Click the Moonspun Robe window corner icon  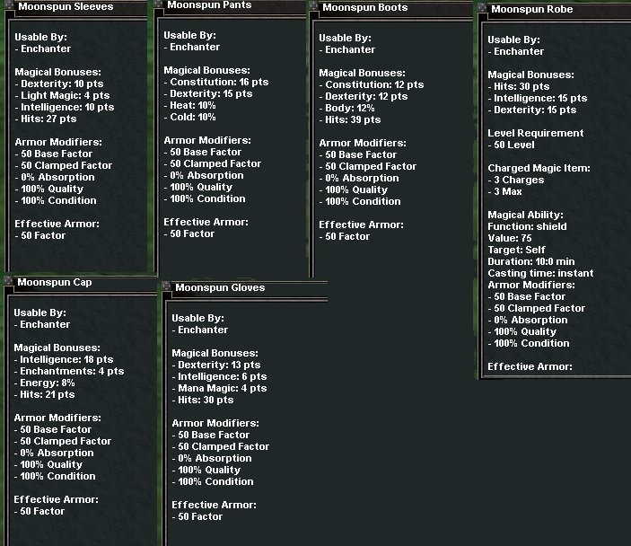(483, 10)
